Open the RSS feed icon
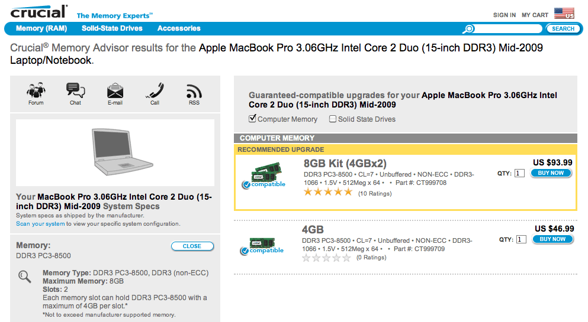This screenshot has width=588, height=322. 194,91
